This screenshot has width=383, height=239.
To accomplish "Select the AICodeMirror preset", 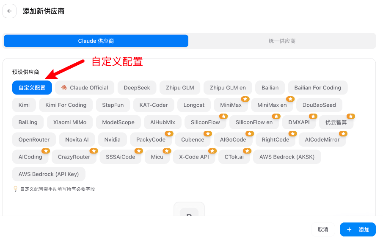I will pyautogui.click(x=322, y=140).
